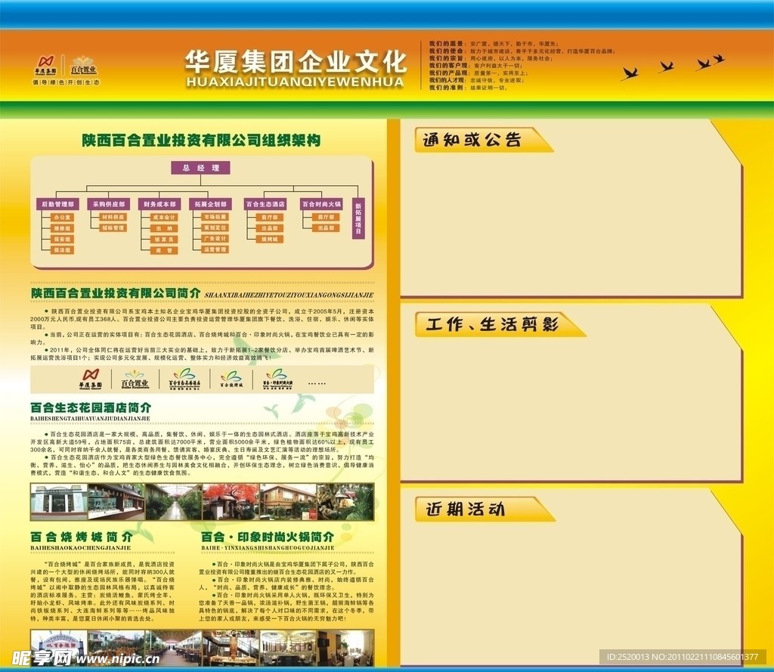Click the 倡导绿色开创生态 slogan under the logos
774x672 pixels.
point(67,82)
